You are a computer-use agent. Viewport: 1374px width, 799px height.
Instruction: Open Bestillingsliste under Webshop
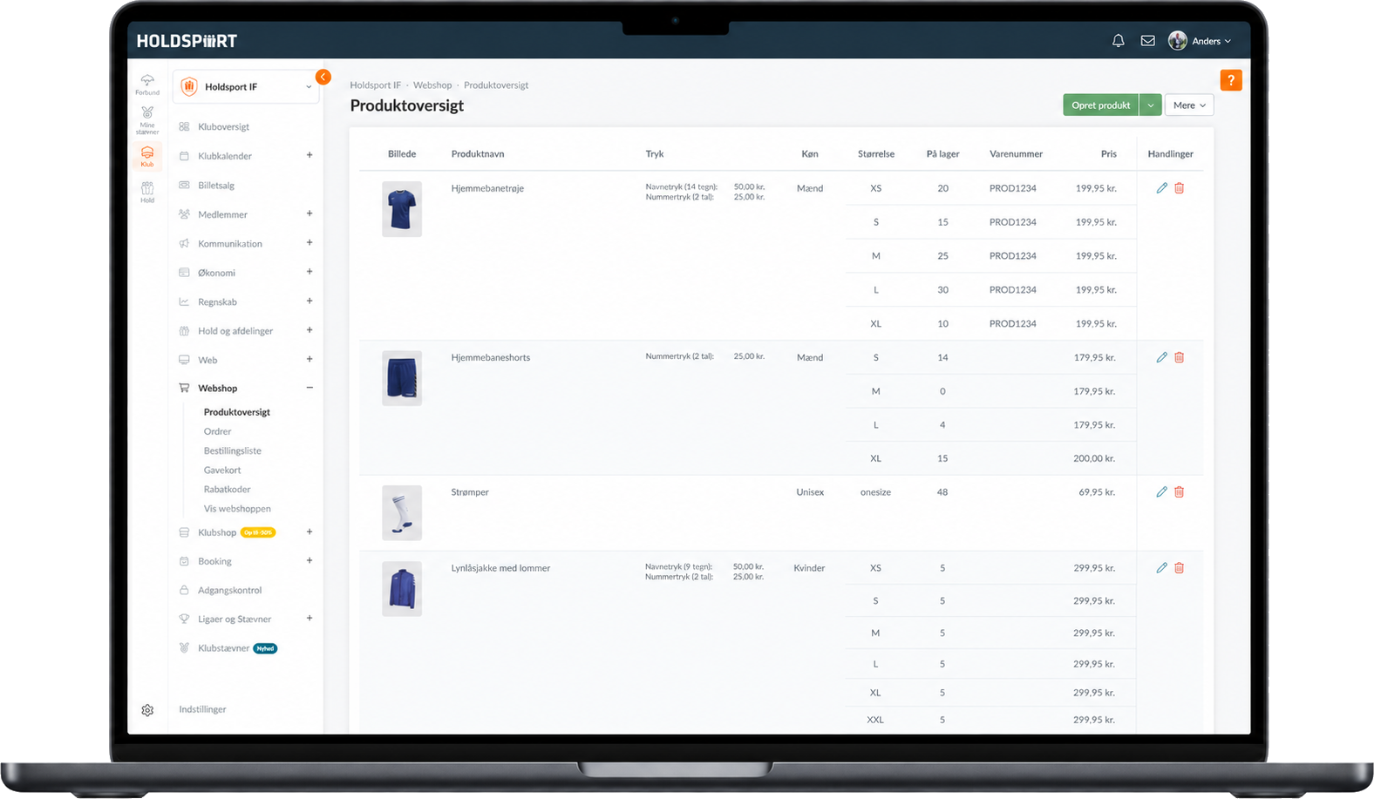click(x=233, y=450)
